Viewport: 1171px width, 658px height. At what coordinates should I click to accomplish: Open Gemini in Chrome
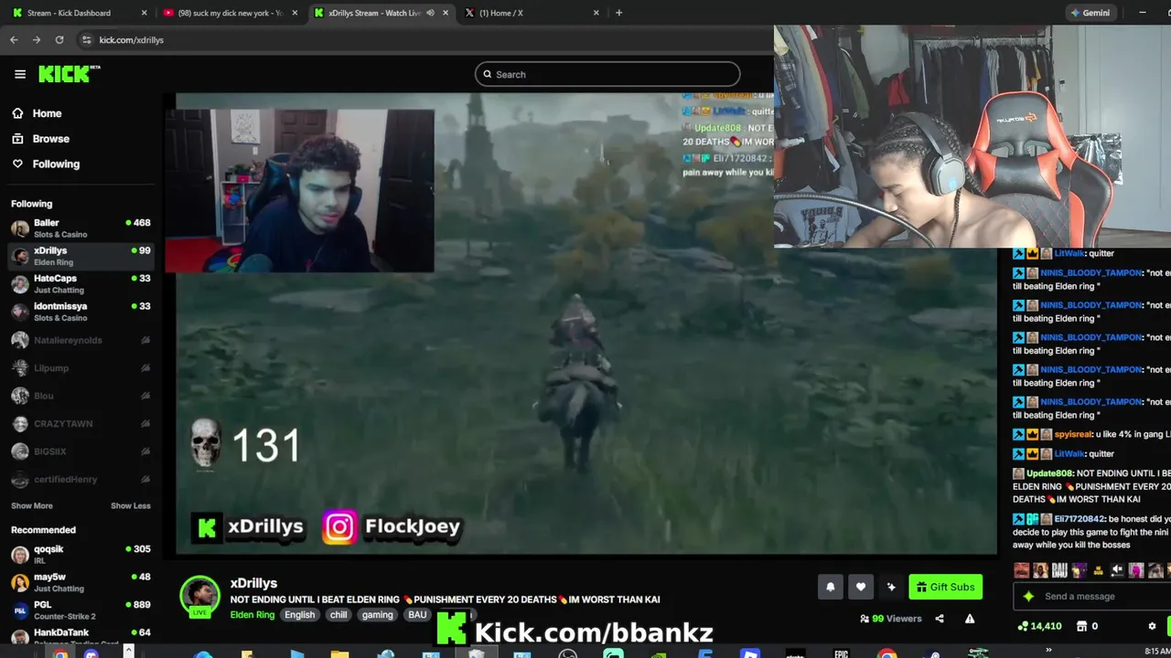point(1091,13)
